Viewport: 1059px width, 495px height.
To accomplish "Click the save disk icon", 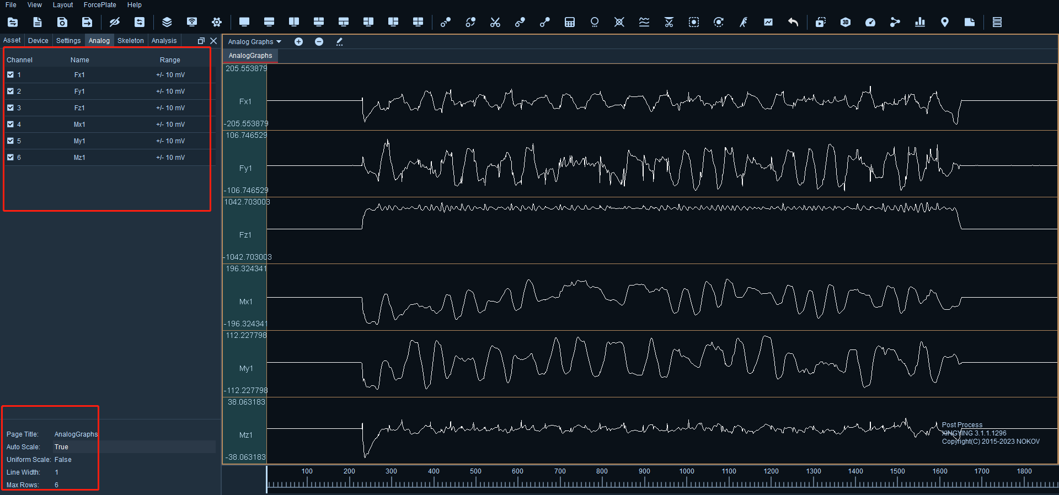I will click(62, 22).
